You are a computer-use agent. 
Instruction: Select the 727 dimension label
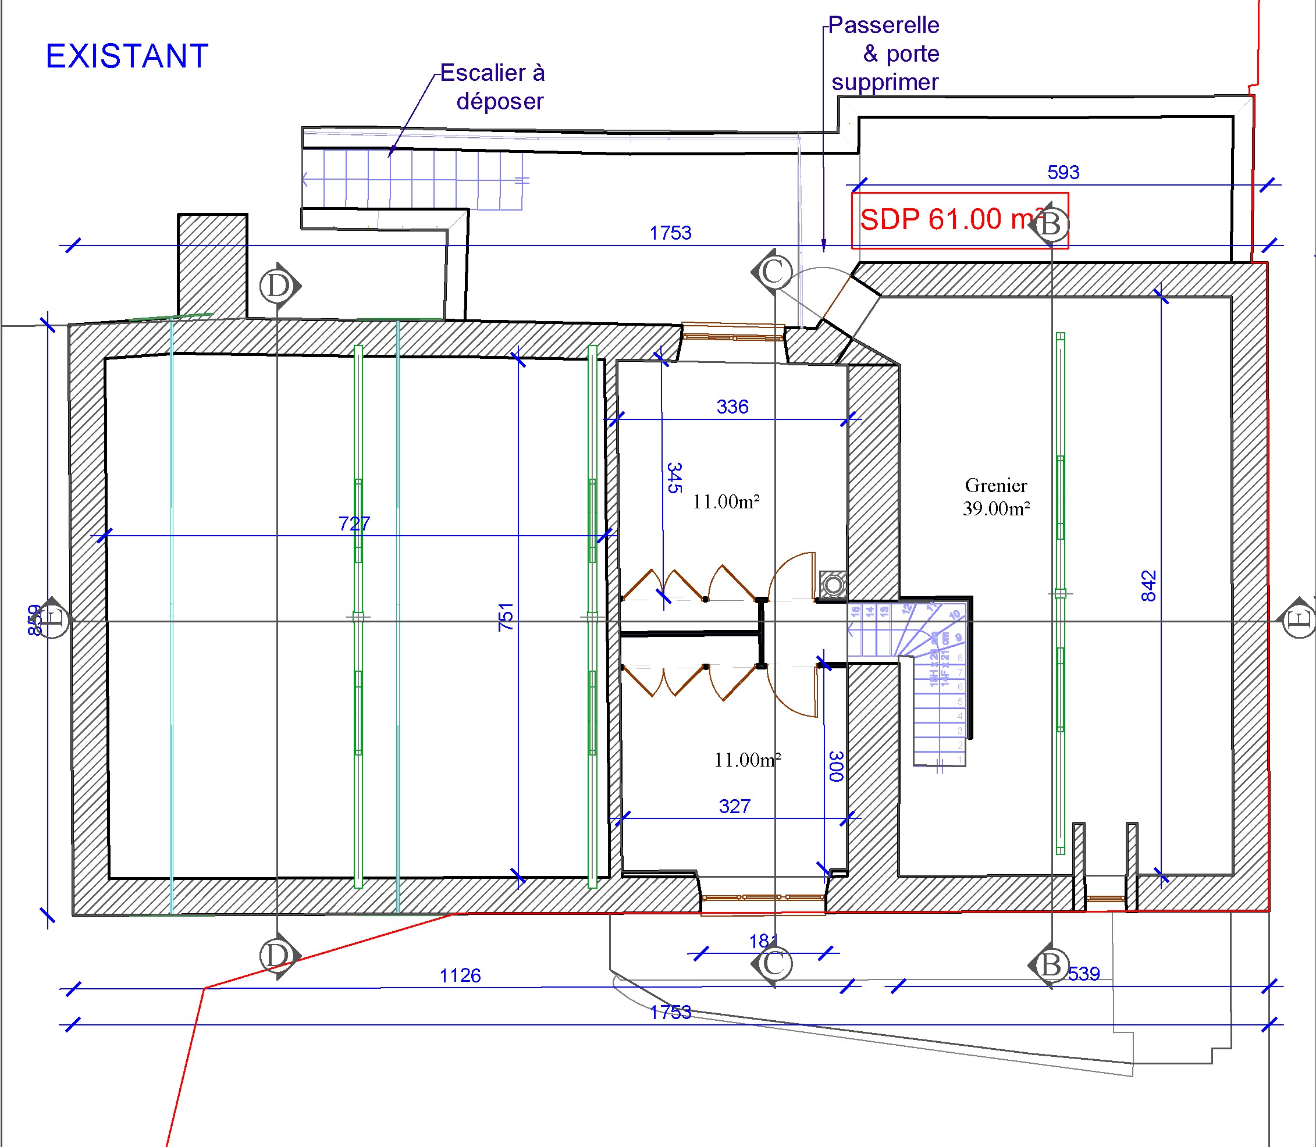click(354, 523)
